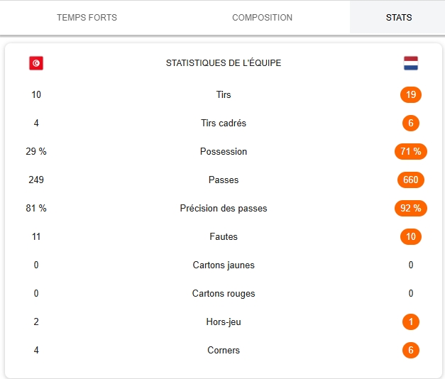Switch to the COMPOSITION tab
The image size is (445, 379).
point(262,18)
